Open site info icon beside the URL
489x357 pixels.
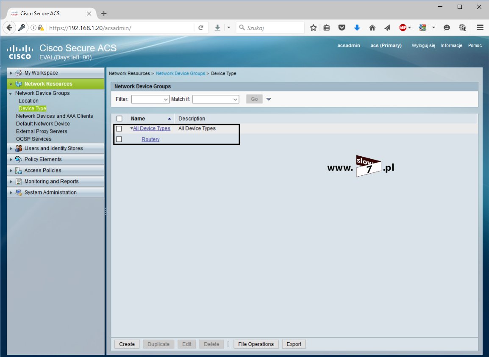[x=33, y=28]
